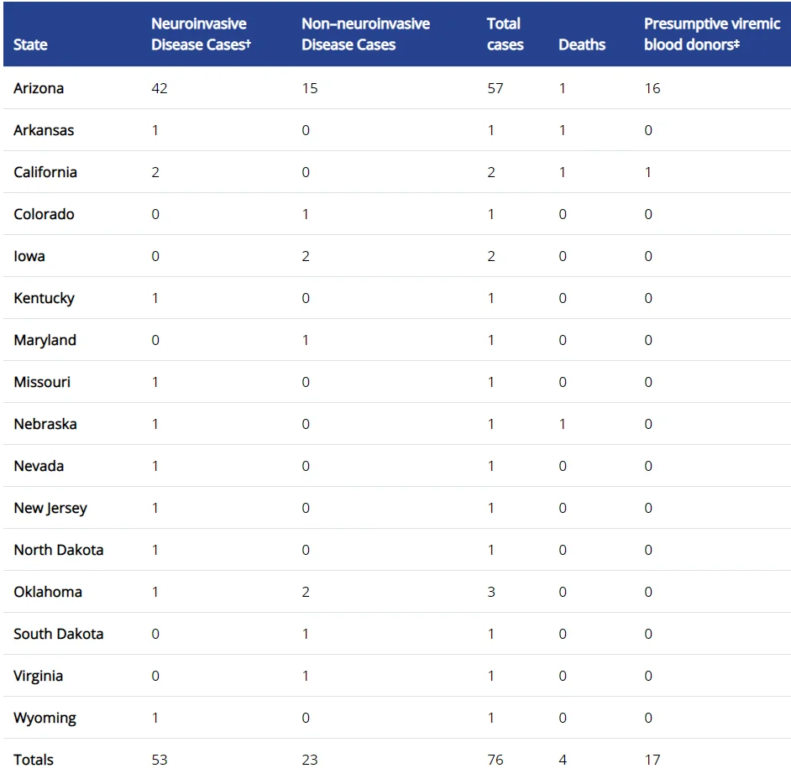Image resolution: width=791 pixels, height=779 pixels.
Task: Select the New Jersey row label
Action: click(50, 508)
